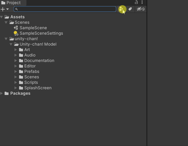Expand the Scripts folder arrow
This screenshot has width=188, height=146.
coord(16,82)
